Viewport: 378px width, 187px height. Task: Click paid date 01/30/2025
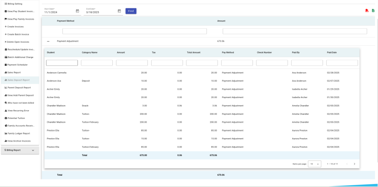[333, 98]
